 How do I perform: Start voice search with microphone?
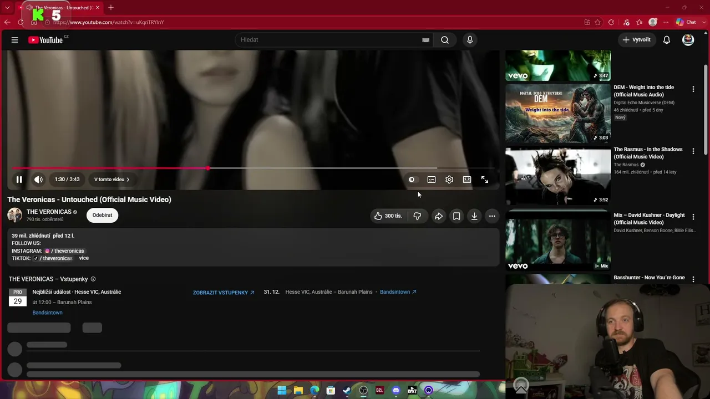click(x=470, y=40)
